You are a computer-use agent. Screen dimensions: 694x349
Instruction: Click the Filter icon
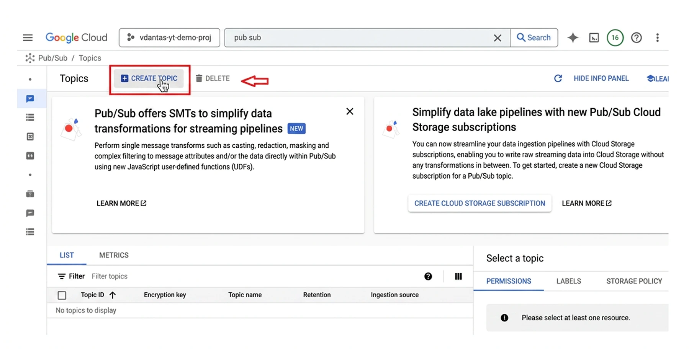click(x=61, y=276)
